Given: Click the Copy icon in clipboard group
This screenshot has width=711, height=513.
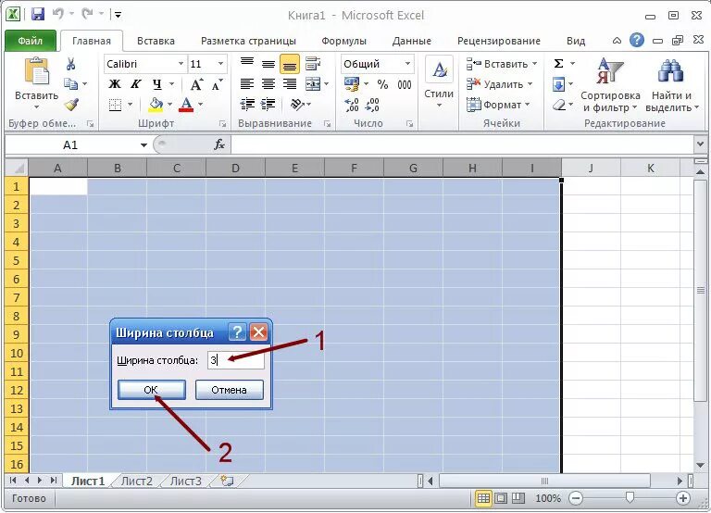Looking at the screenshot, I should (70, 84).
